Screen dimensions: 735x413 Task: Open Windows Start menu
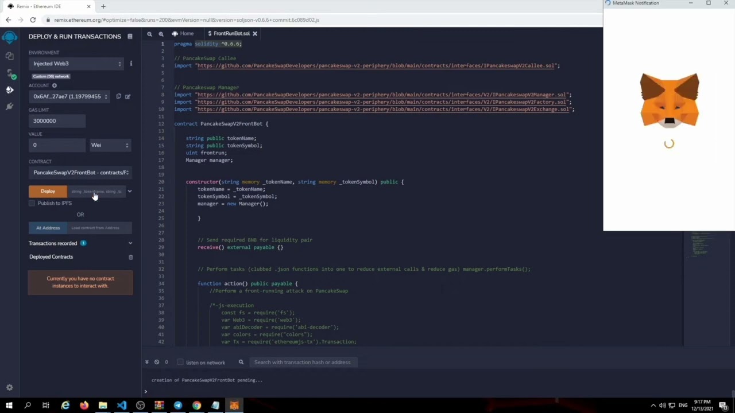tap(9, 406)
